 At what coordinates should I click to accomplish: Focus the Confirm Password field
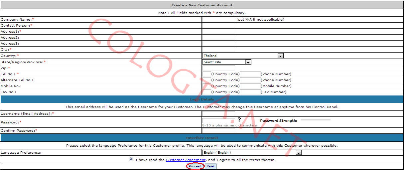click(218, 130)
